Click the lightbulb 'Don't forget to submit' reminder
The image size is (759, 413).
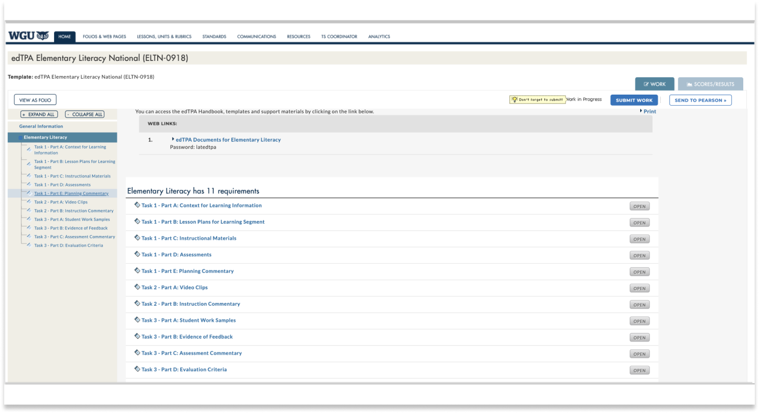[x=537, y=99]
